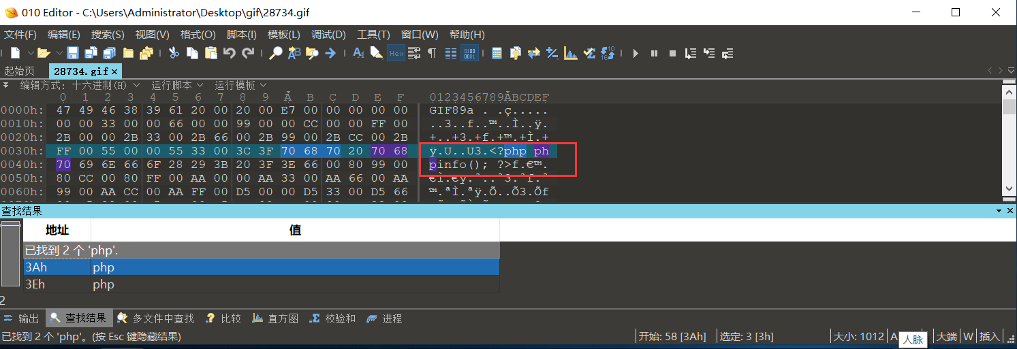The width and height of the screenshot is (1017, 349).
Task: Switch to the 进程 panel tab
Action: click(x=384, y=318)
